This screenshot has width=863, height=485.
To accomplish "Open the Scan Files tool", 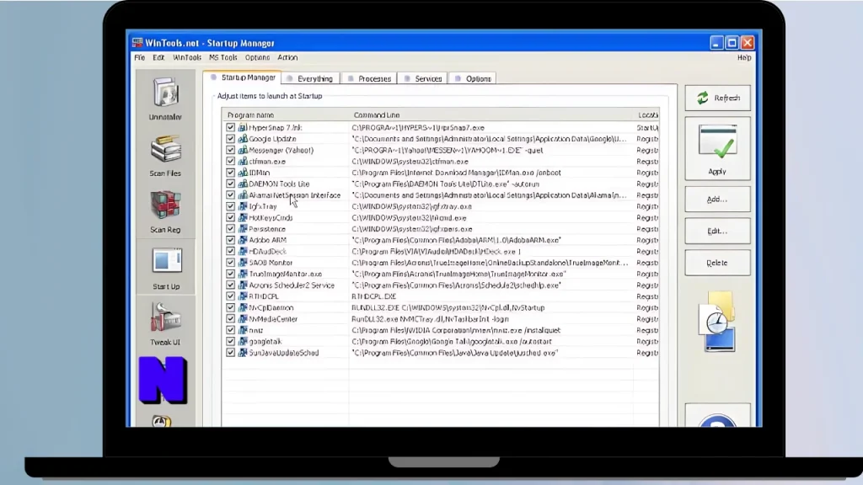I will click(165, 156).
